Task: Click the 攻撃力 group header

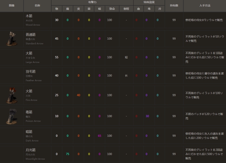Action: (92, 3)
